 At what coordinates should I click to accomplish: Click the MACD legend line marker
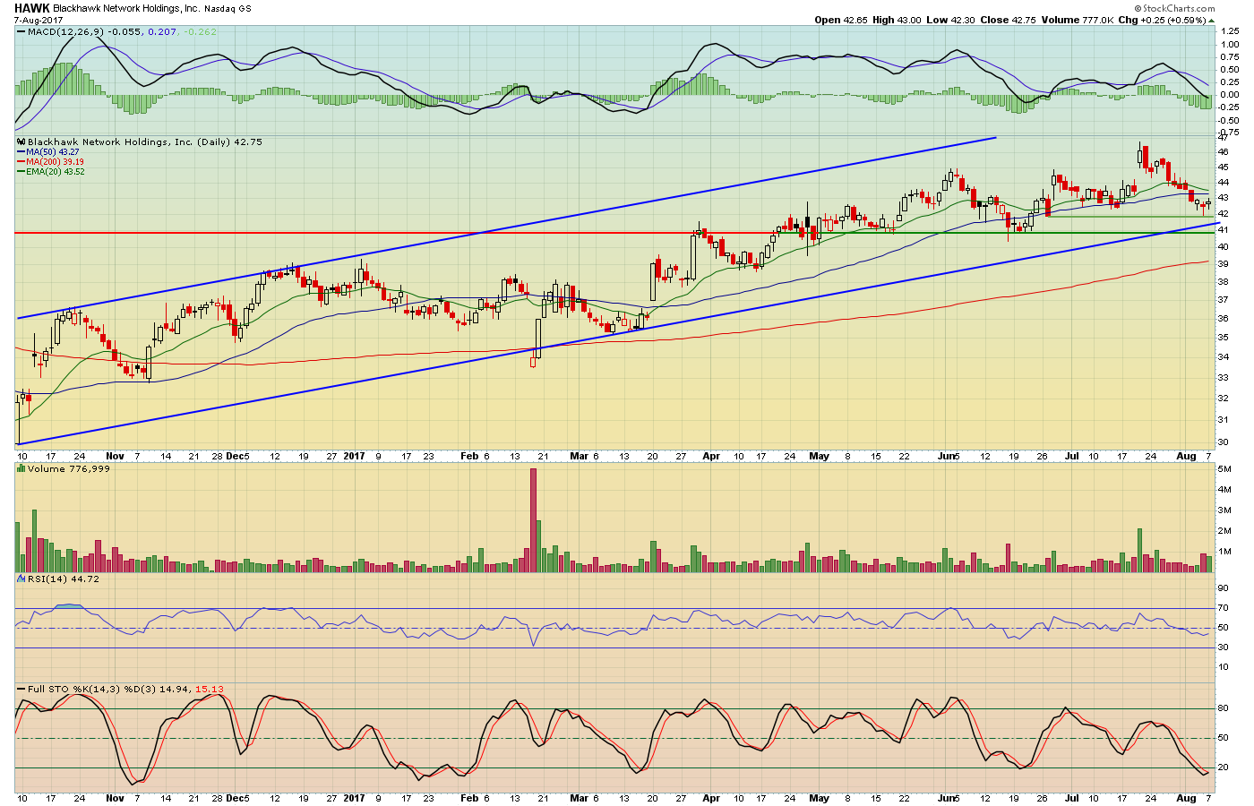[21, 32]
